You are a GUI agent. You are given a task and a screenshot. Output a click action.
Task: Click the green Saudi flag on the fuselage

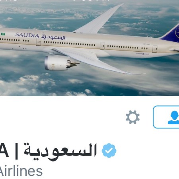3,34
